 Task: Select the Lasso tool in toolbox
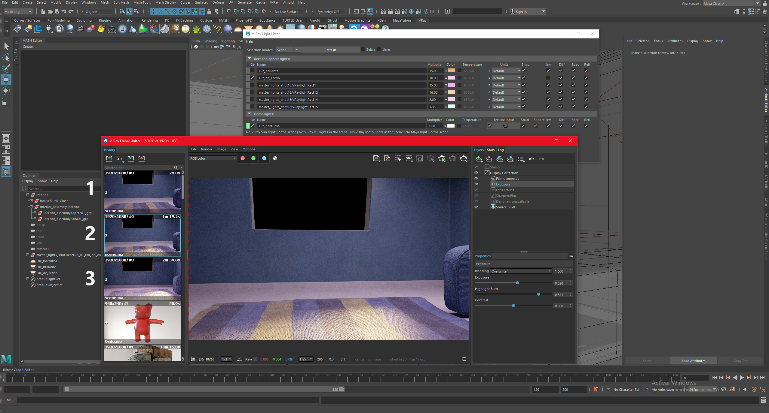point(6,57)
